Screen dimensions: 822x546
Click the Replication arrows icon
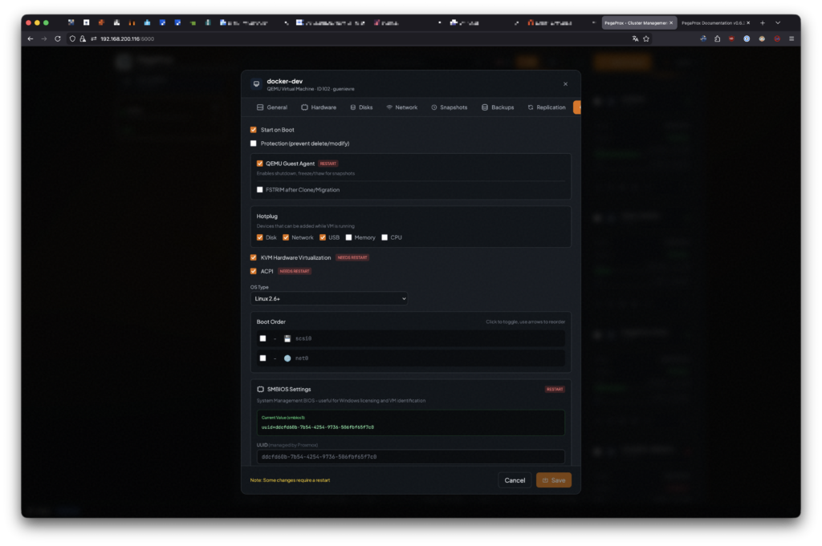tap(531, 107)
